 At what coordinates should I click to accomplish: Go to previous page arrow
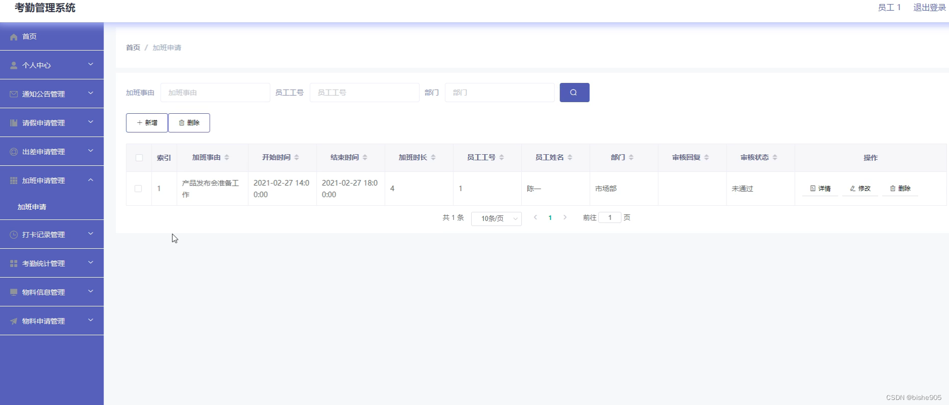coord(535,217)
